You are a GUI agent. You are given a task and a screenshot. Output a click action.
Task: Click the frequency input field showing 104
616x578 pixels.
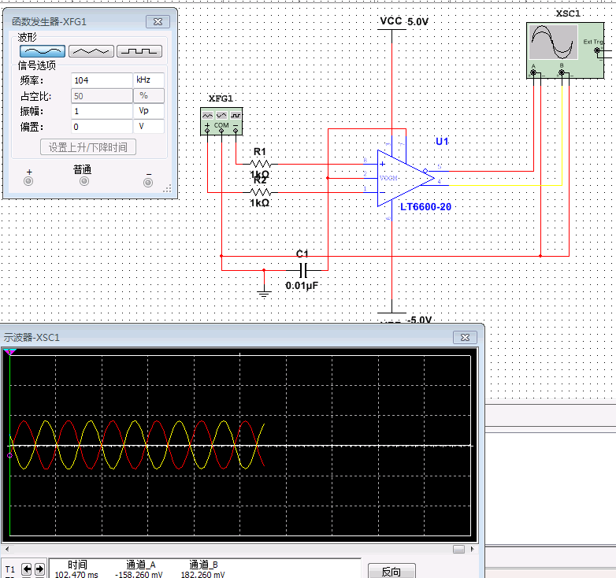pos(101,80)
